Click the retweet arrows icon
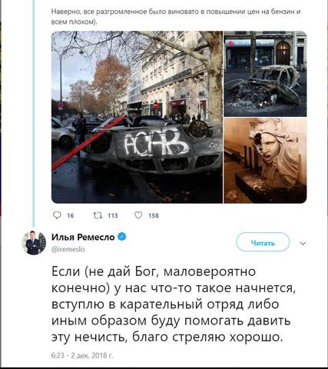328x369 pixels. pos(97,215)
